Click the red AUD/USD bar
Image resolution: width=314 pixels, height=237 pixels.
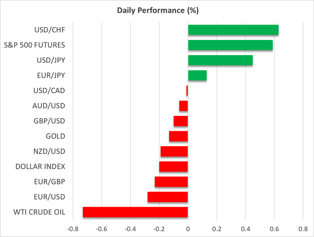[x=184, y=106]
